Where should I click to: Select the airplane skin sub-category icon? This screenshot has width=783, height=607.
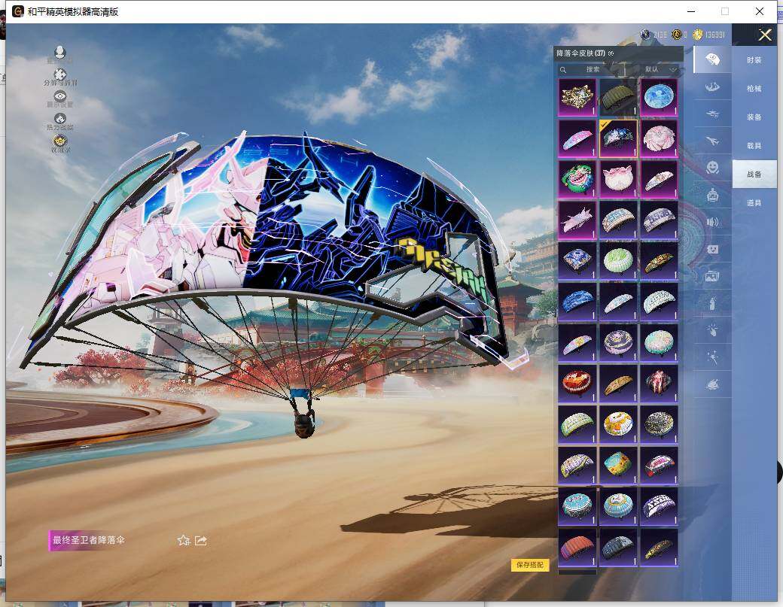click(x=711, y=141)
